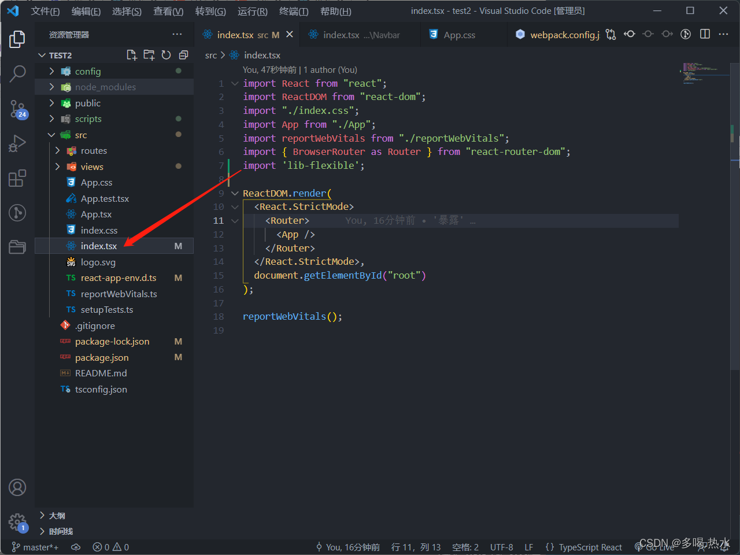Open Run and Debug view
The height and width of the screenshot is (555, 740).
[x=17, y=143]
